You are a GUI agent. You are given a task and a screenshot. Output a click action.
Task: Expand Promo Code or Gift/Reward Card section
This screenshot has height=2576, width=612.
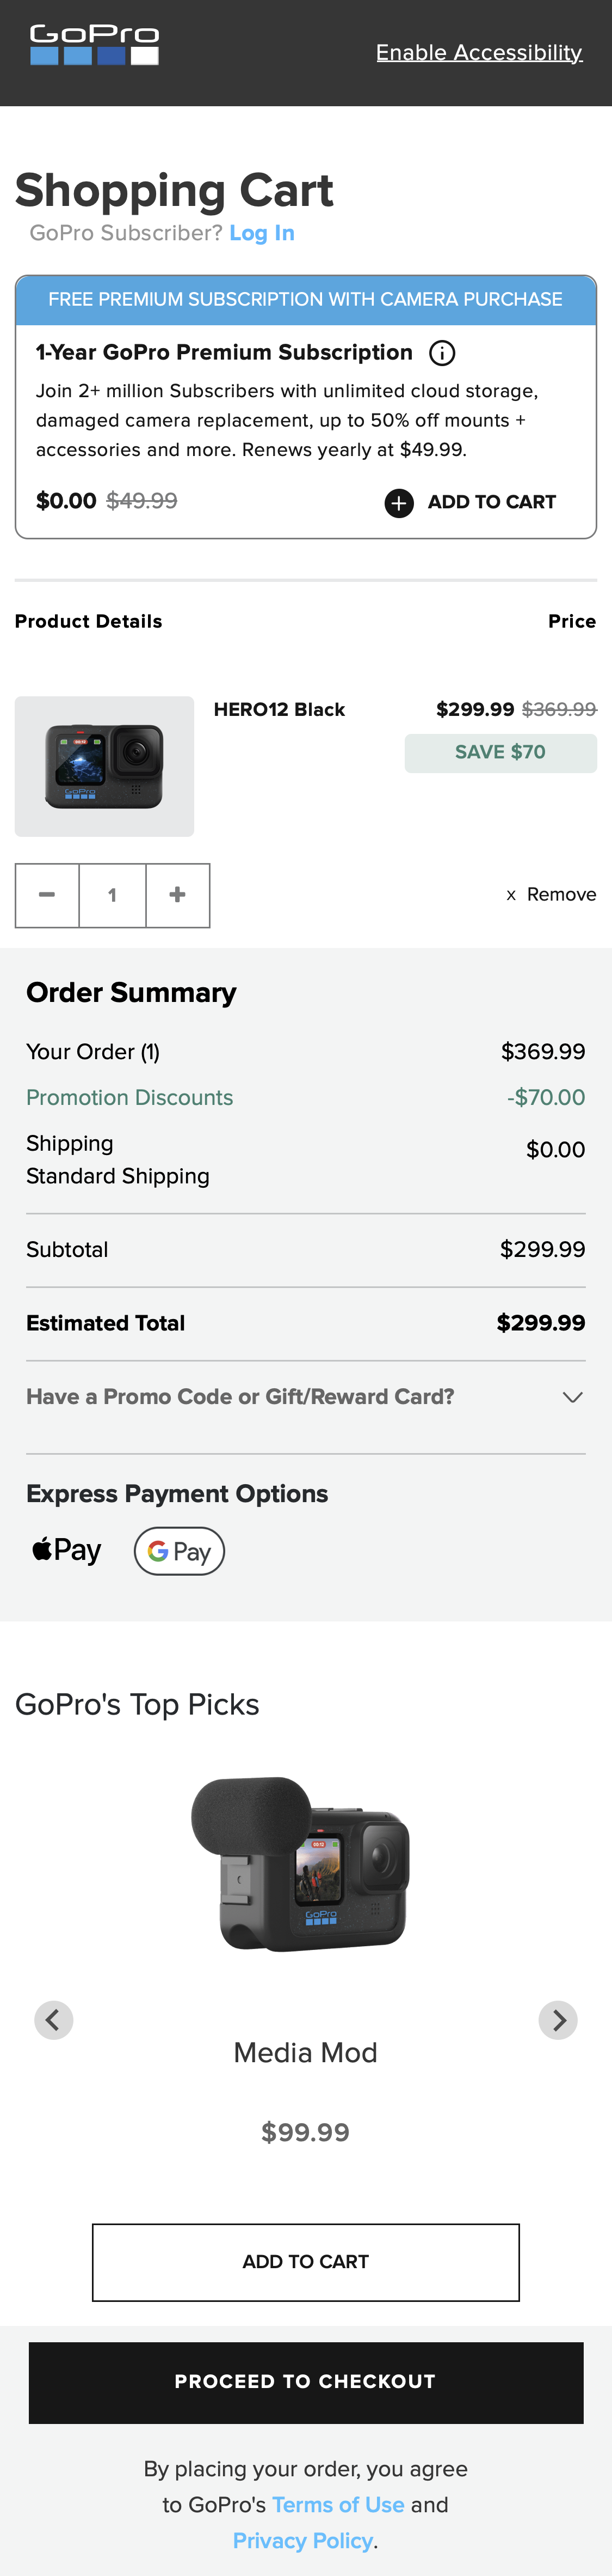coord(239,1397)
